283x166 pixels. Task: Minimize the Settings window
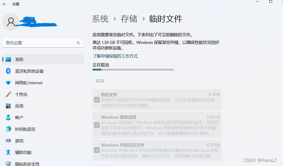[258, 2]
